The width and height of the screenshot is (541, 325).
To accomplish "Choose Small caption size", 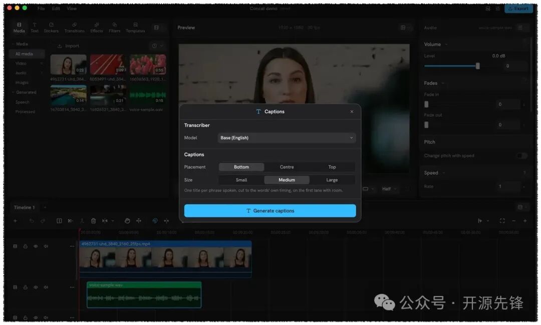I will point(241,180).
